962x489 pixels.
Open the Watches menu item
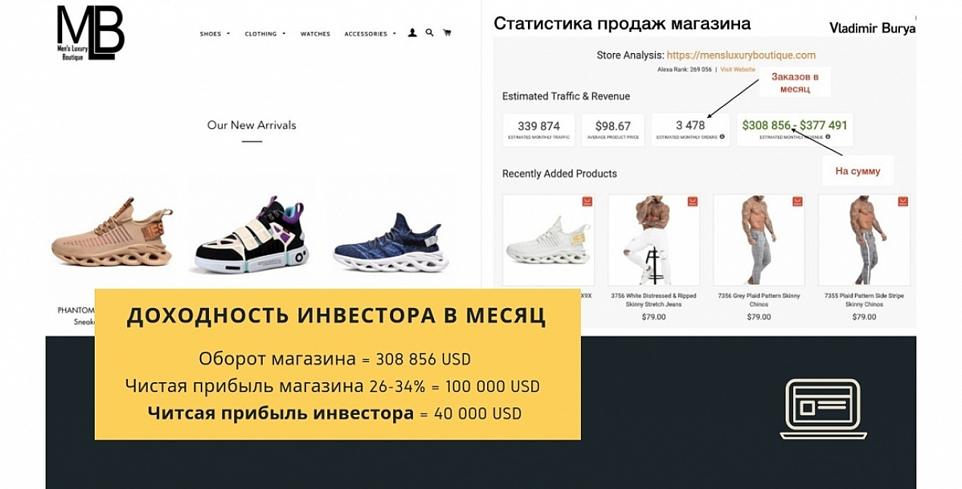point(315,34)
